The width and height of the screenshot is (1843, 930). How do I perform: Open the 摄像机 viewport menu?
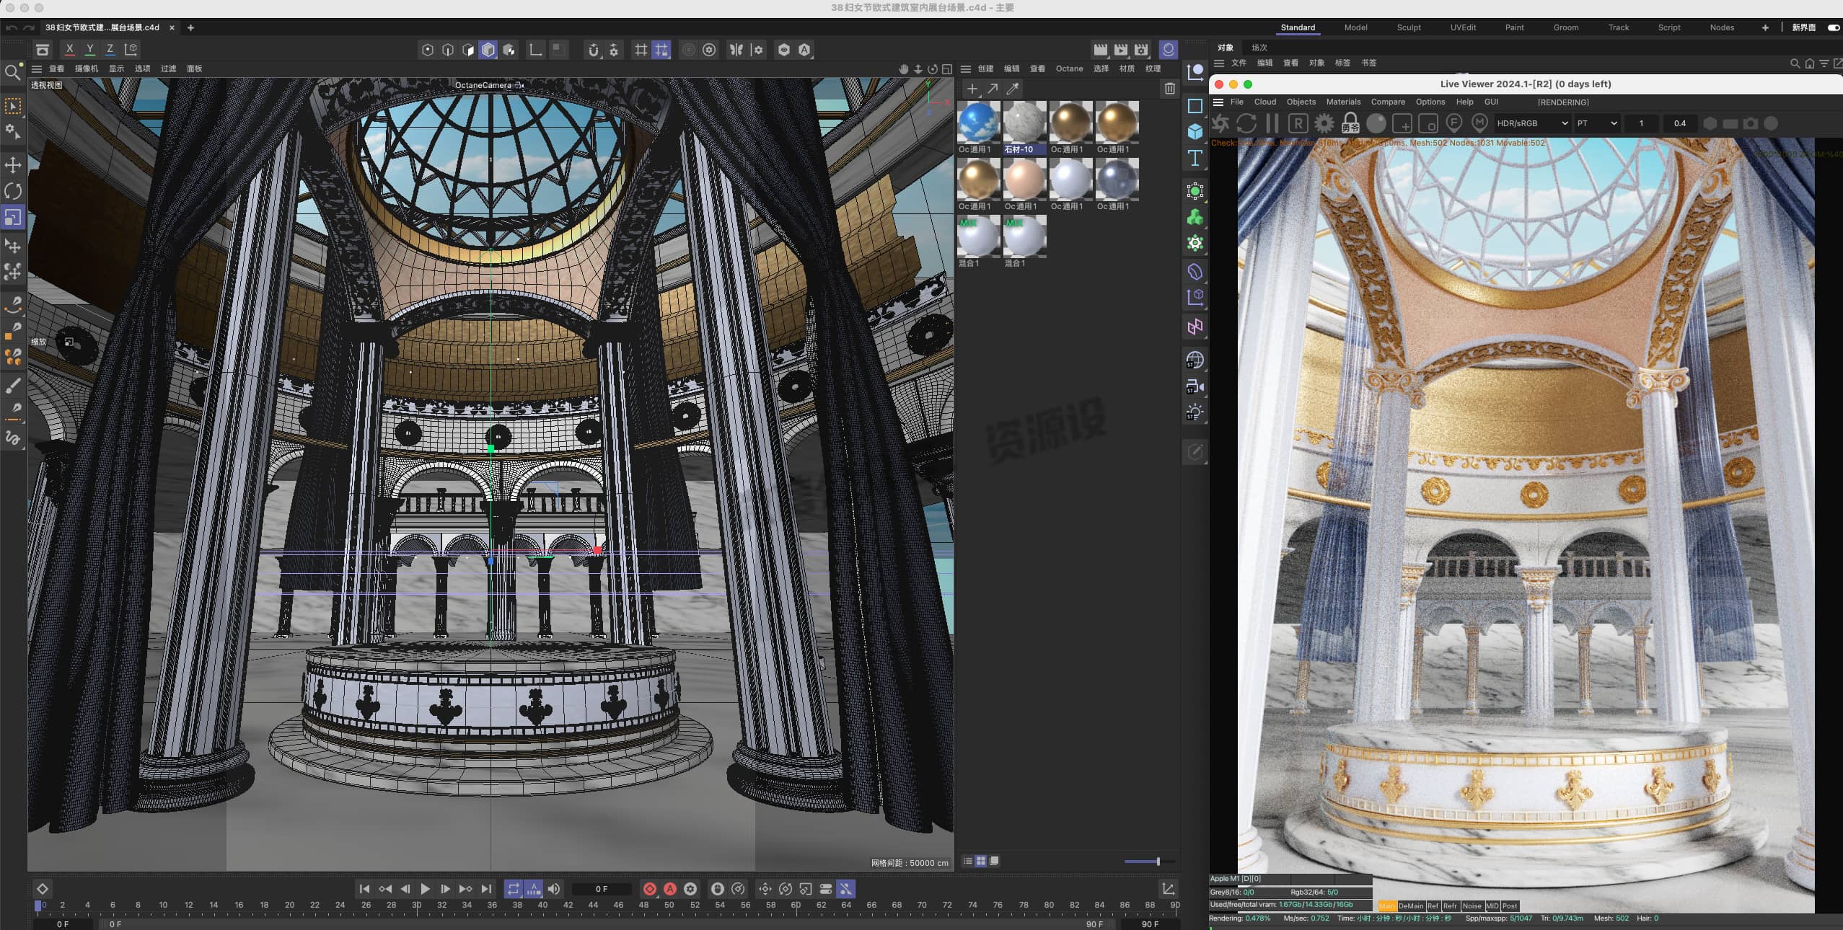click(86, 68)
